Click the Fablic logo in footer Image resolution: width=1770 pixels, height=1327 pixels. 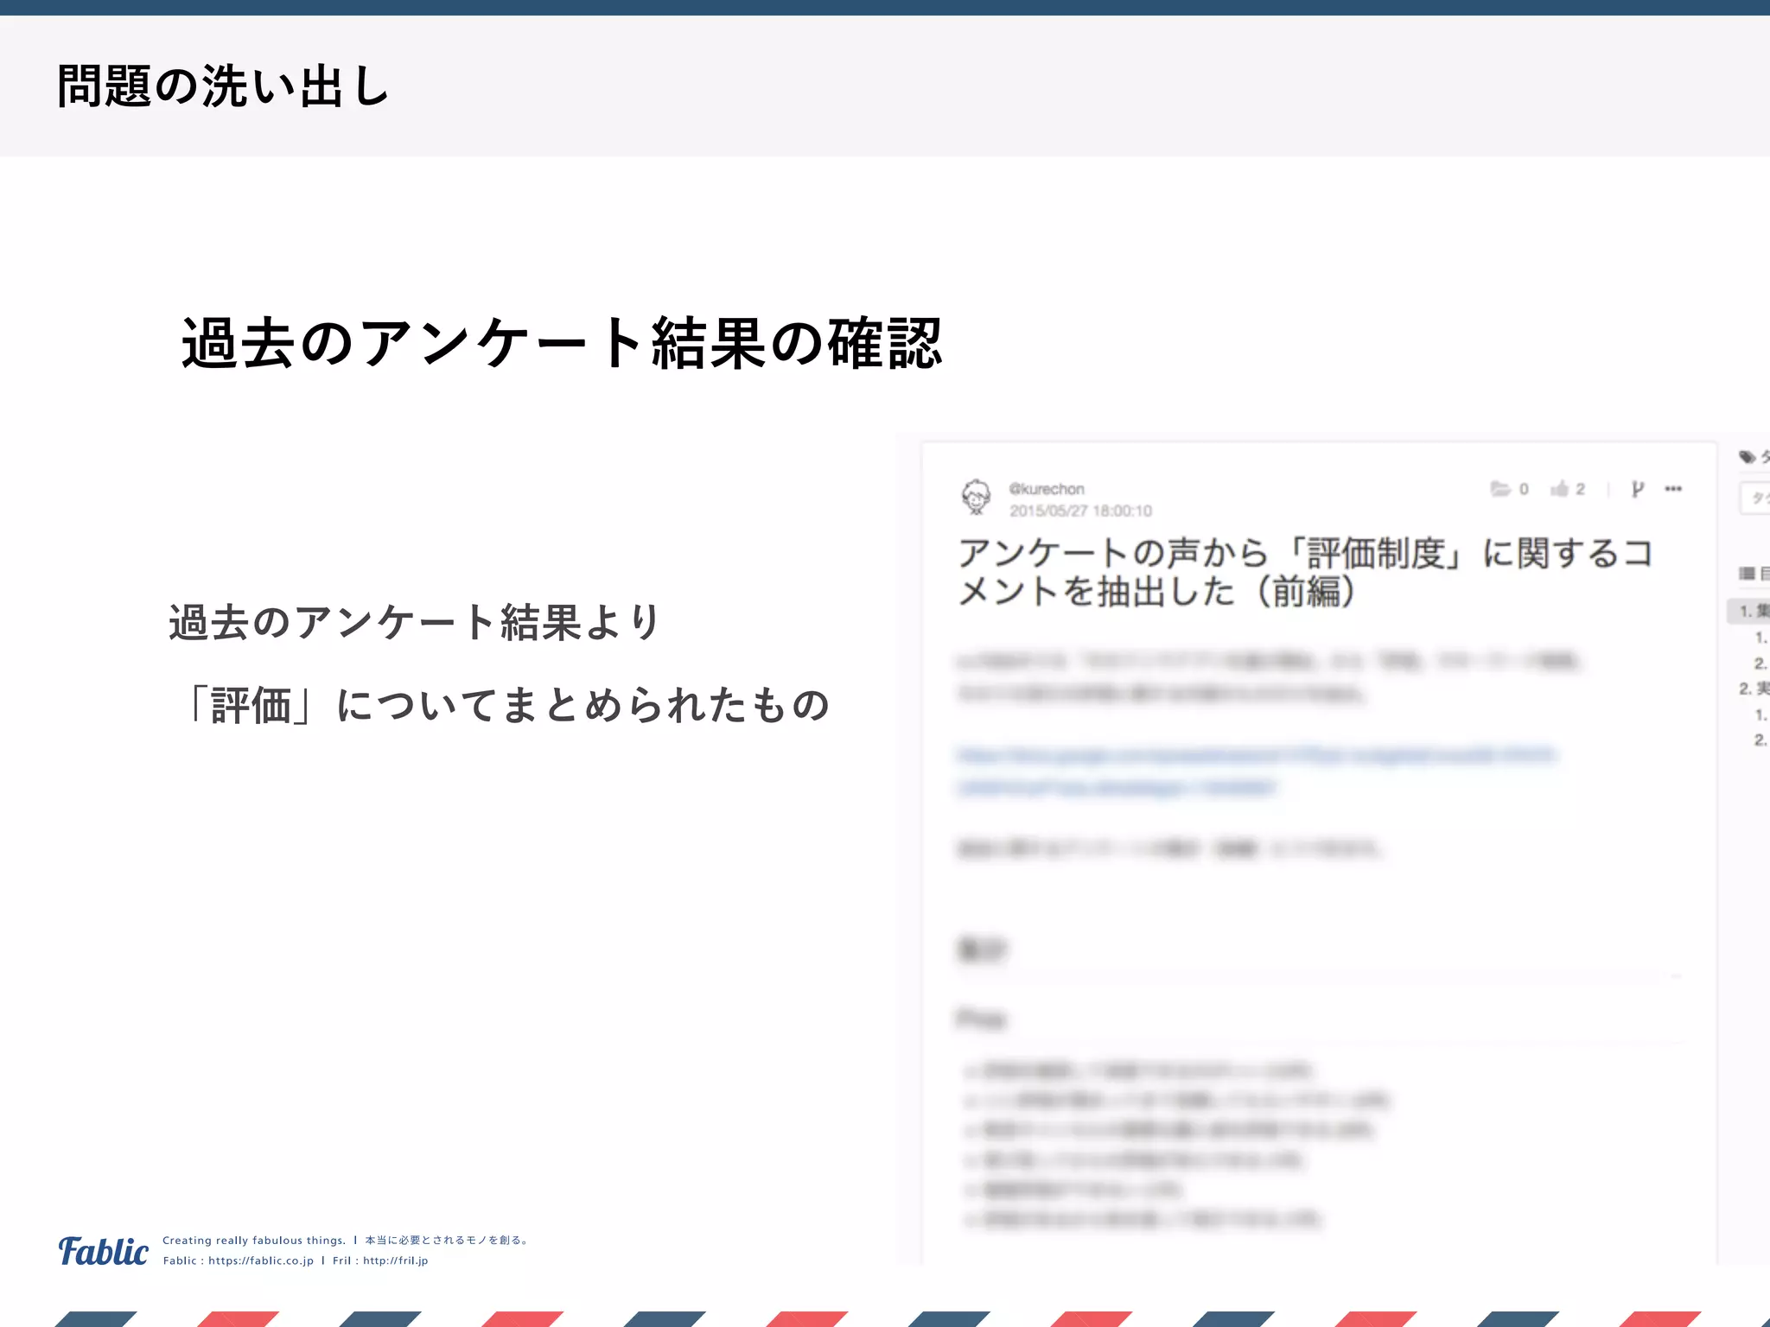tap(104, 1250)
